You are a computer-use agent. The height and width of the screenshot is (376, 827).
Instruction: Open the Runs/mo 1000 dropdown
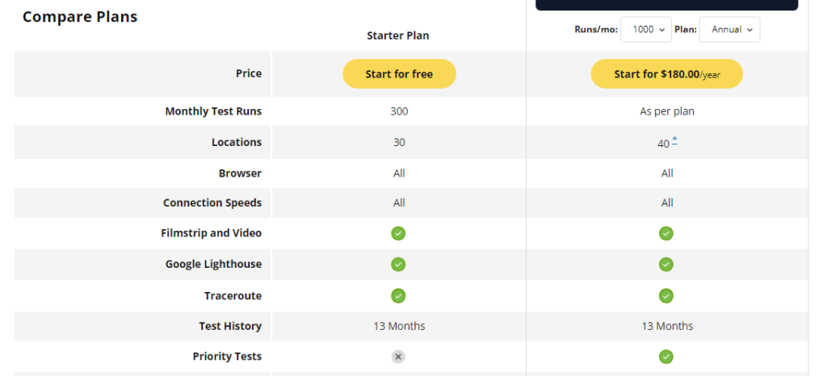(646, 30)
